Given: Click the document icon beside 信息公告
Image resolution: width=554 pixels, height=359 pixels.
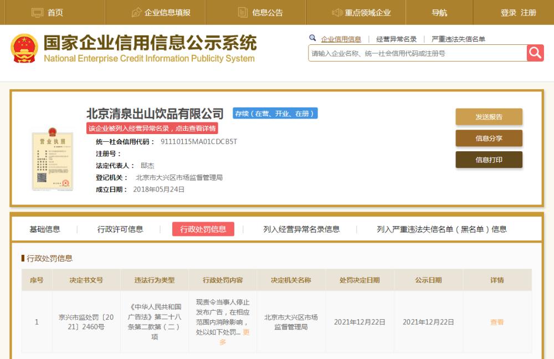Looking at the screenshot, I should 243,13.
